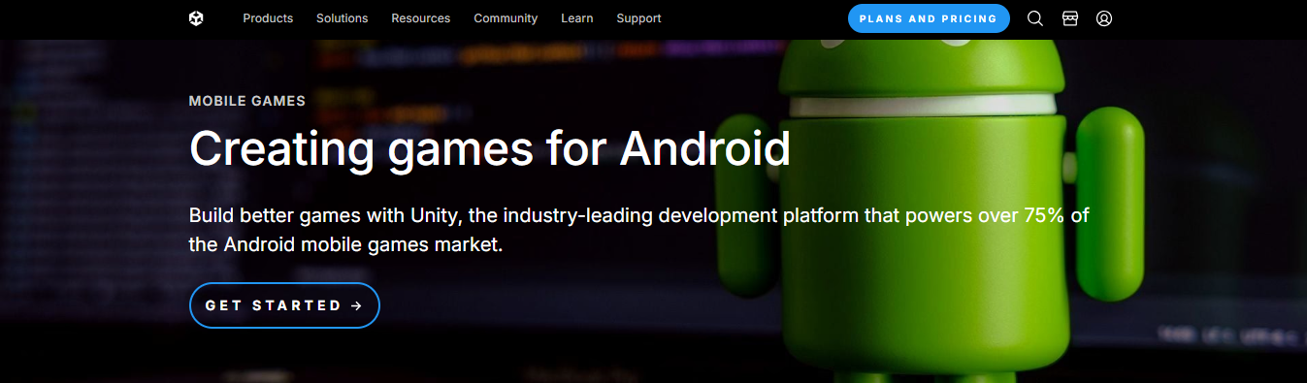1307x383 pixels.
Task: Expand the Products navigation menu
Action: (x=268, y=18)
